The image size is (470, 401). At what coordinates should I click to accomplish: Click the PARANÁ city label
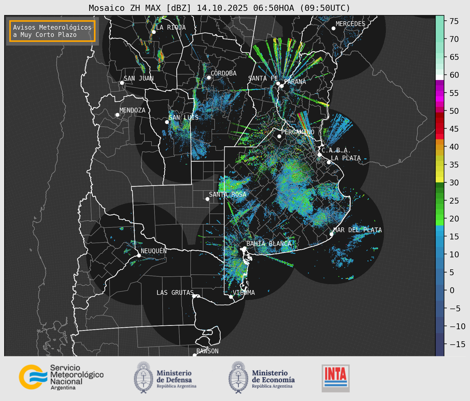point(295,82)
